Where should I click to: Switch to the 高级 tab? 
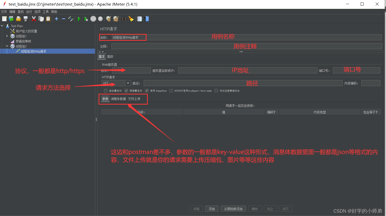point(110,56)
